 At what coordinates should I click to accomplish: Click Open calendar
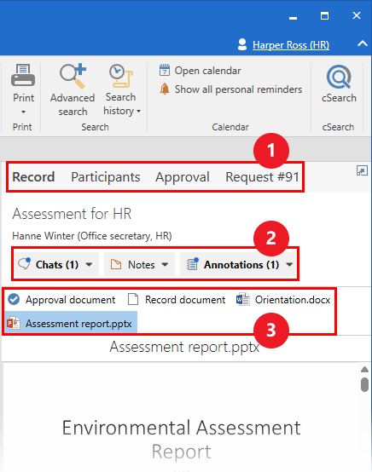[x=201, y=71]
